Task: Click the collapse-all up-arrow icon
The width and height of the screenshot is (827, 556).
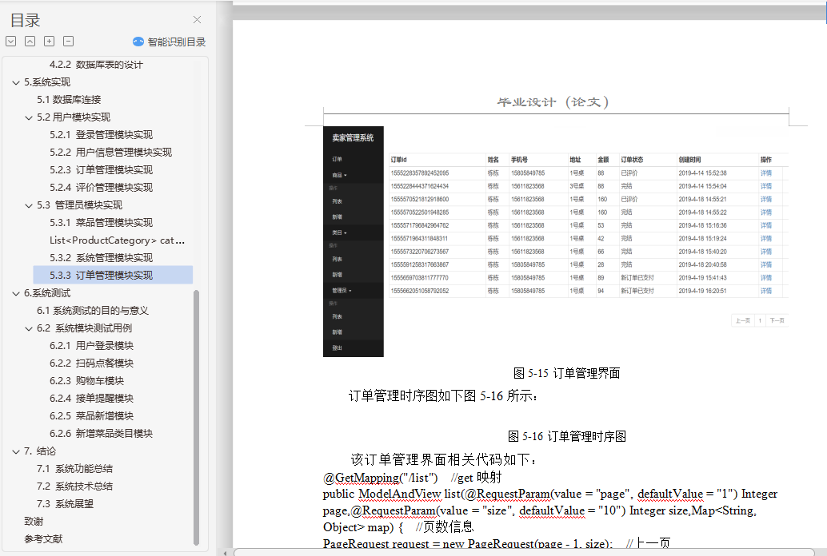Action: point(30,41)
